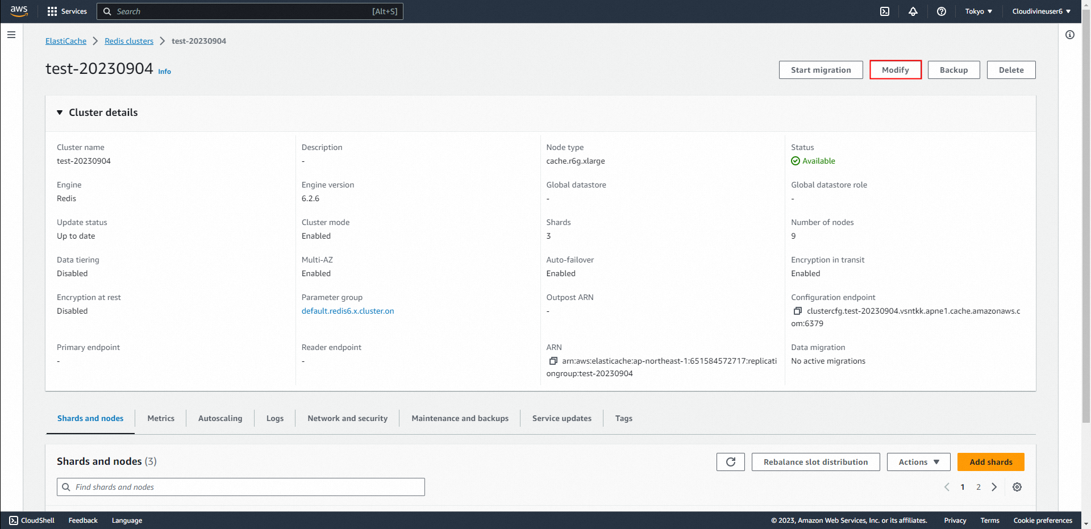Go to previous page of shards

pyautogui.click(x=947, y=487)
